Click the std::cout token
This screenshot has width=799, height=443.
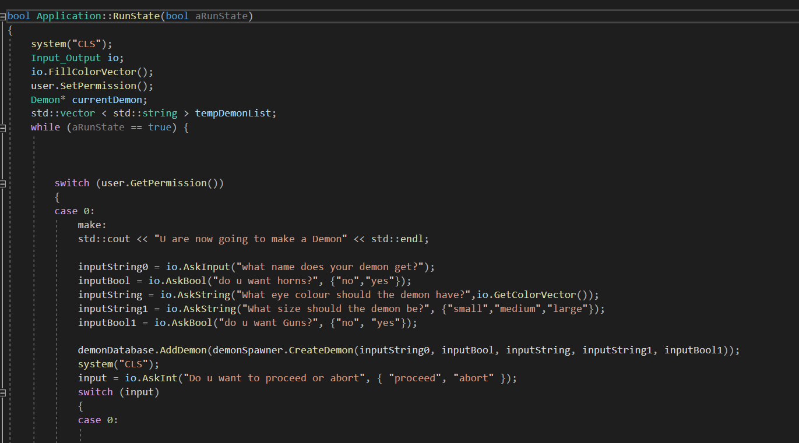click(104, 239)
